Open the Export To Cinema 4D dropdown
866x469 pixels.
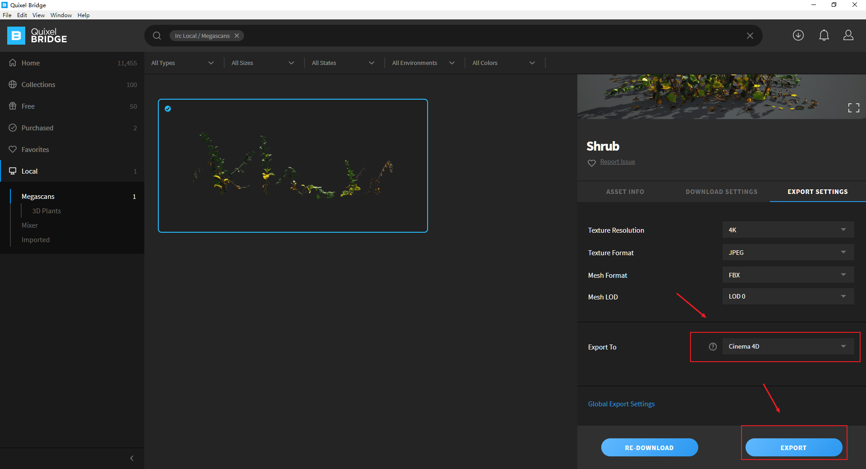[788, 346]
